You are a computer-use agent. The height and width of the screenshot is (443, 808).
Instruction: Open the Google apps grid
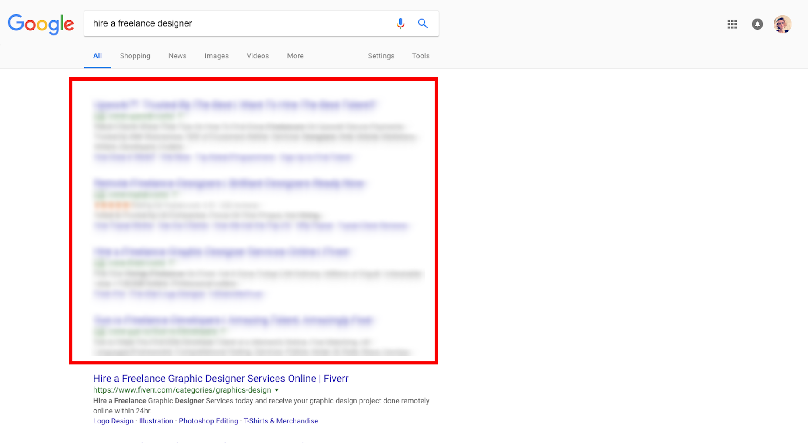tap(732, 24)
